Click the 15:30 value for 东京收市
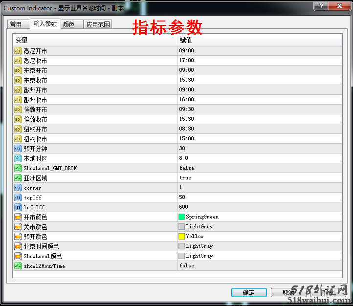Viewport: 353px width, 306px height. tap(186, 80)
